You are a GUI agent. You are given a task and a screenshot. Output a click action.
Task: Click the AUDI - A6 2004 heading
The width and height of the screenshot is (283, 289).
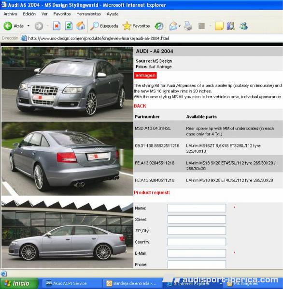(x=155, y=51)
